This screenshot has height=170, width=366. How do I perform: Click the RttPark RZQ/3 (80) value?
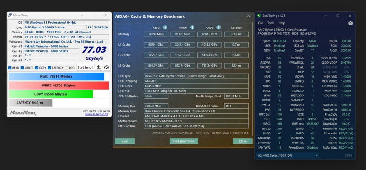click(x=346, y=143)
